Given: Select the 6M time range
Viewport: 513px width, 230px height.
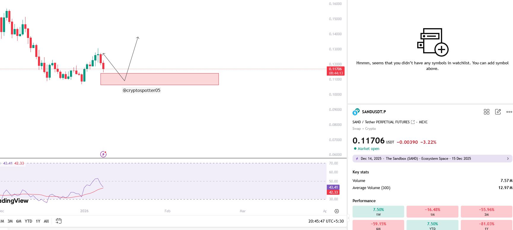Looking at the screenshot, I should point(19,221).
